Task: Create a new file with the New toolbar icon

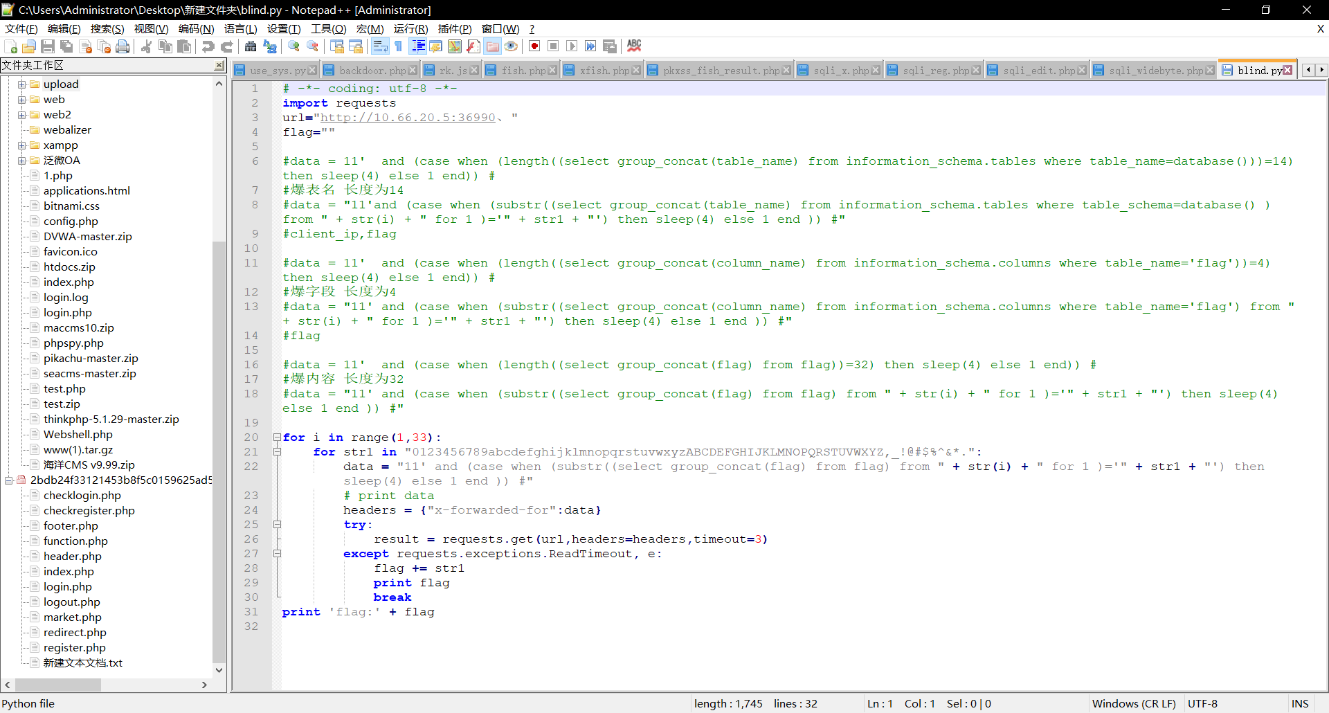Action: click(11, 46)
